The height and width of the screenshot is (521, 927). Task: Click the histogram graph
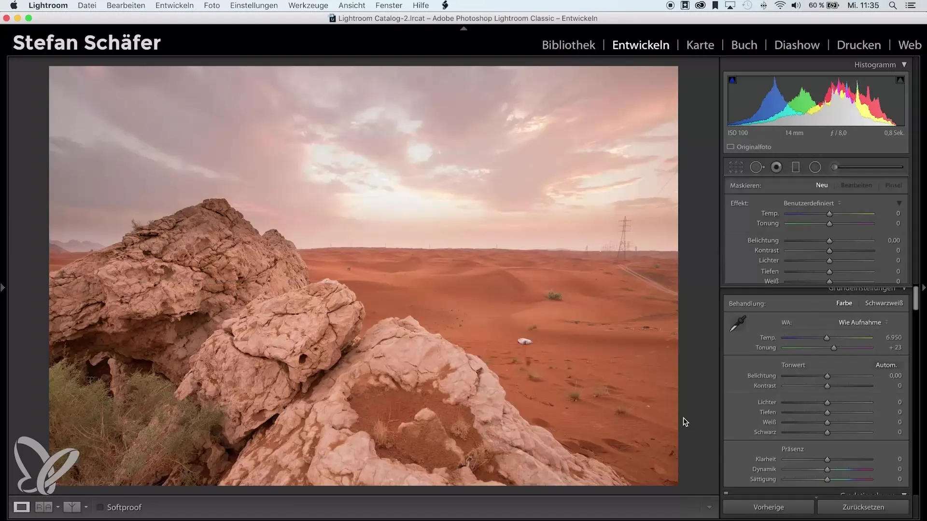point(816,100)
